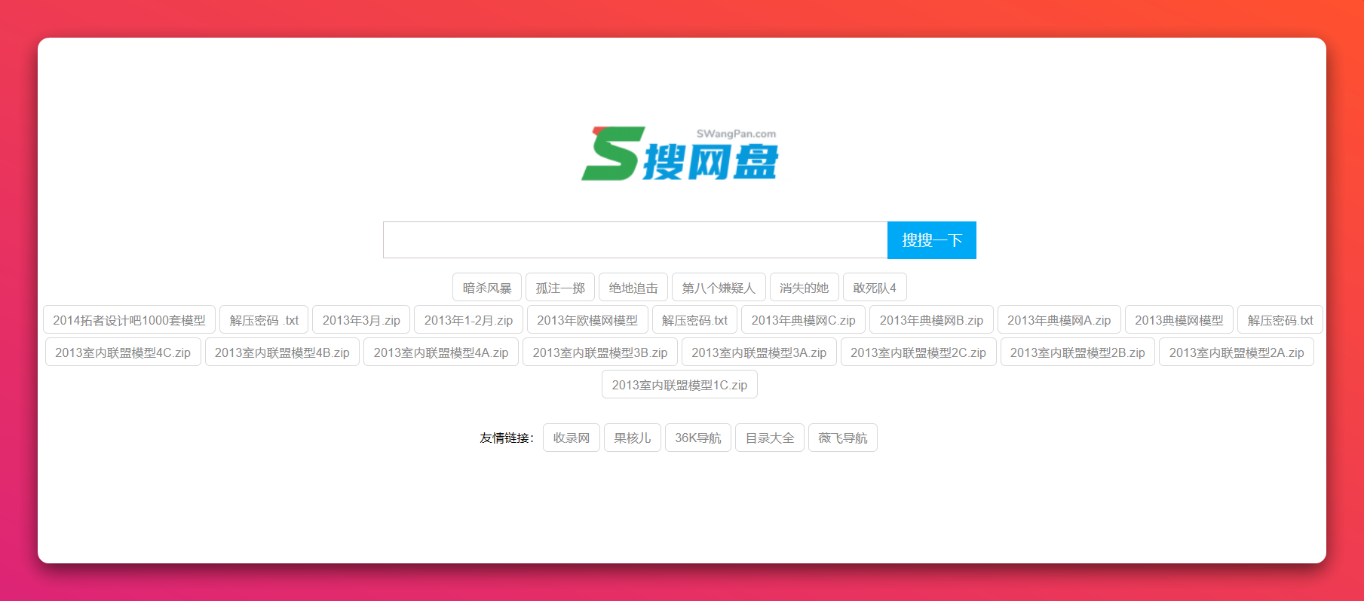
Task: Click the 2013年3月.zip file tag
Action: click(x=361, y=320)
